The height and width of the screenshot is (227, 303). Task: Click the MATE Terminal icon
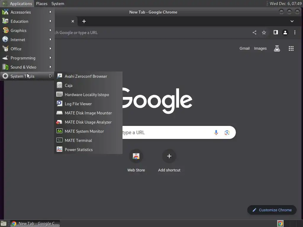pos(59,140)
